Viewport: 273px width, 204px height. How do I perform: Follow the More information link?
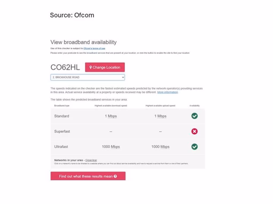[x=167, y=92]
